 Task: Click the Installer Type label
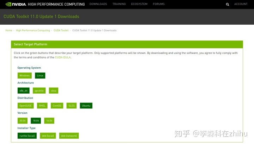26,128
